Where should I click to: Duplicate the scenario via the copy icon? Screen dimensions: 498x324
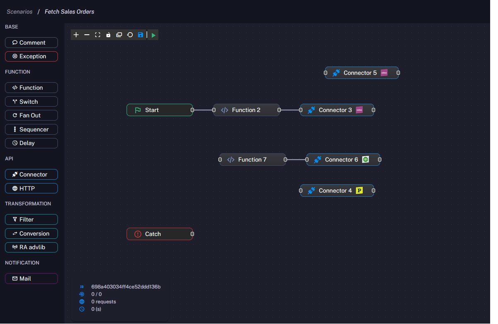(119, 35)
